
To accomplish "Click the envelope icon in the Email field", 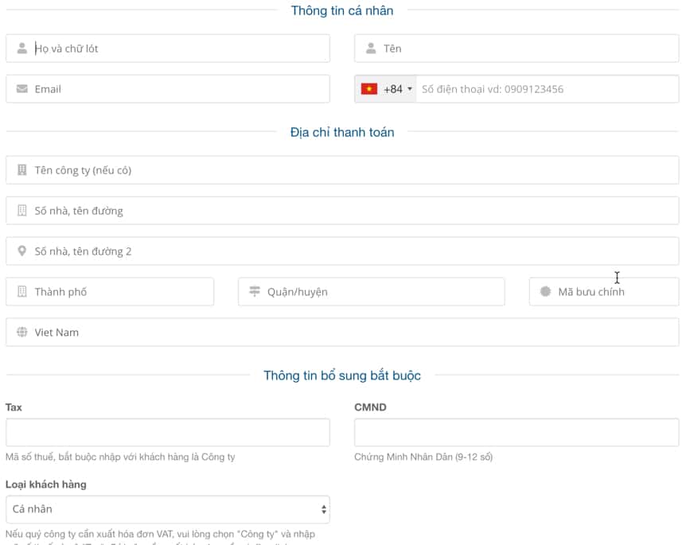I will click(x=21, y=89).
